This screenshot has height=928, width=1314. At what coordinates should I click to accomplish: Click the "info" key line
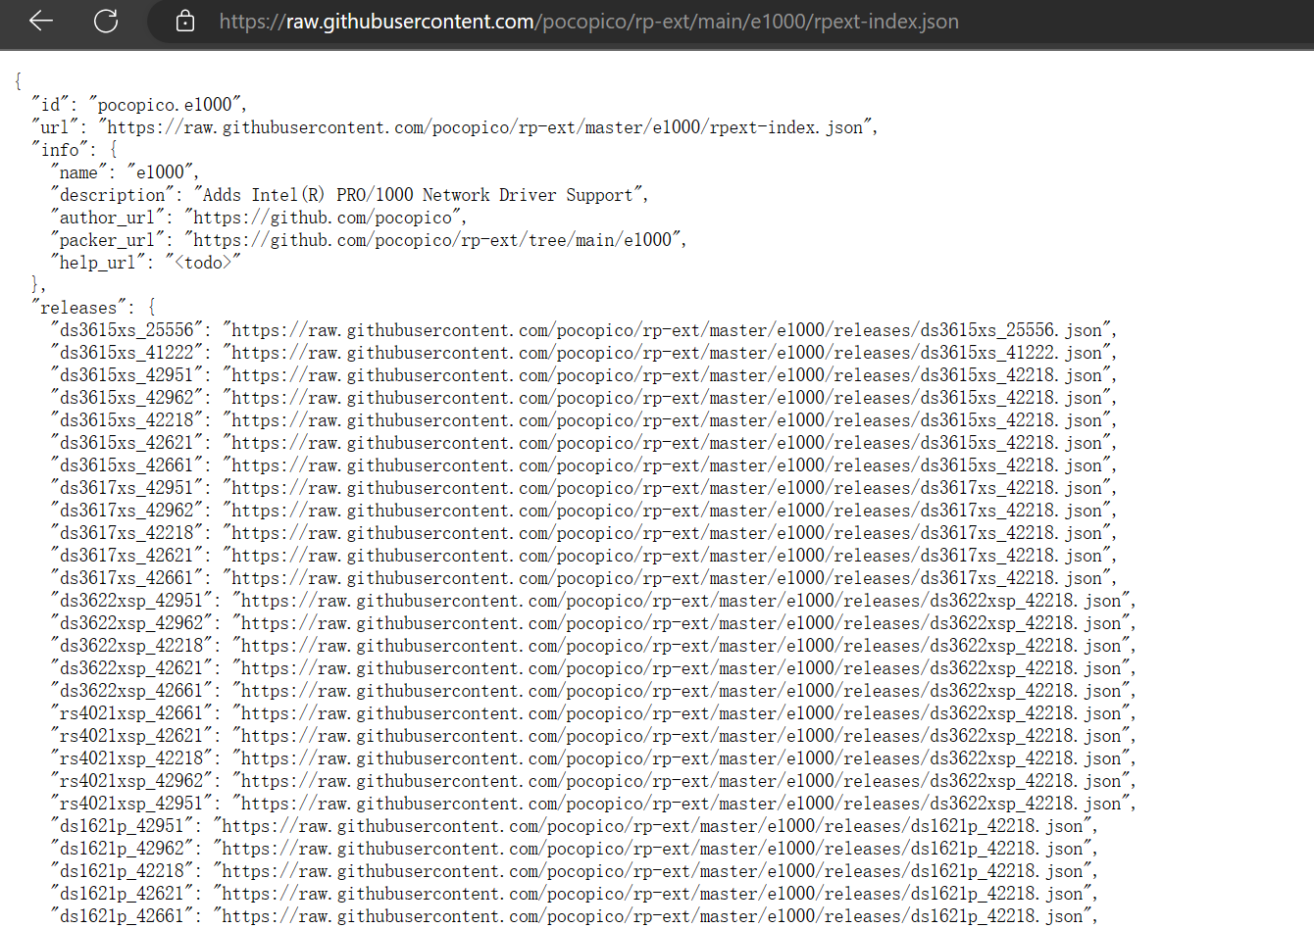point(75,150)
